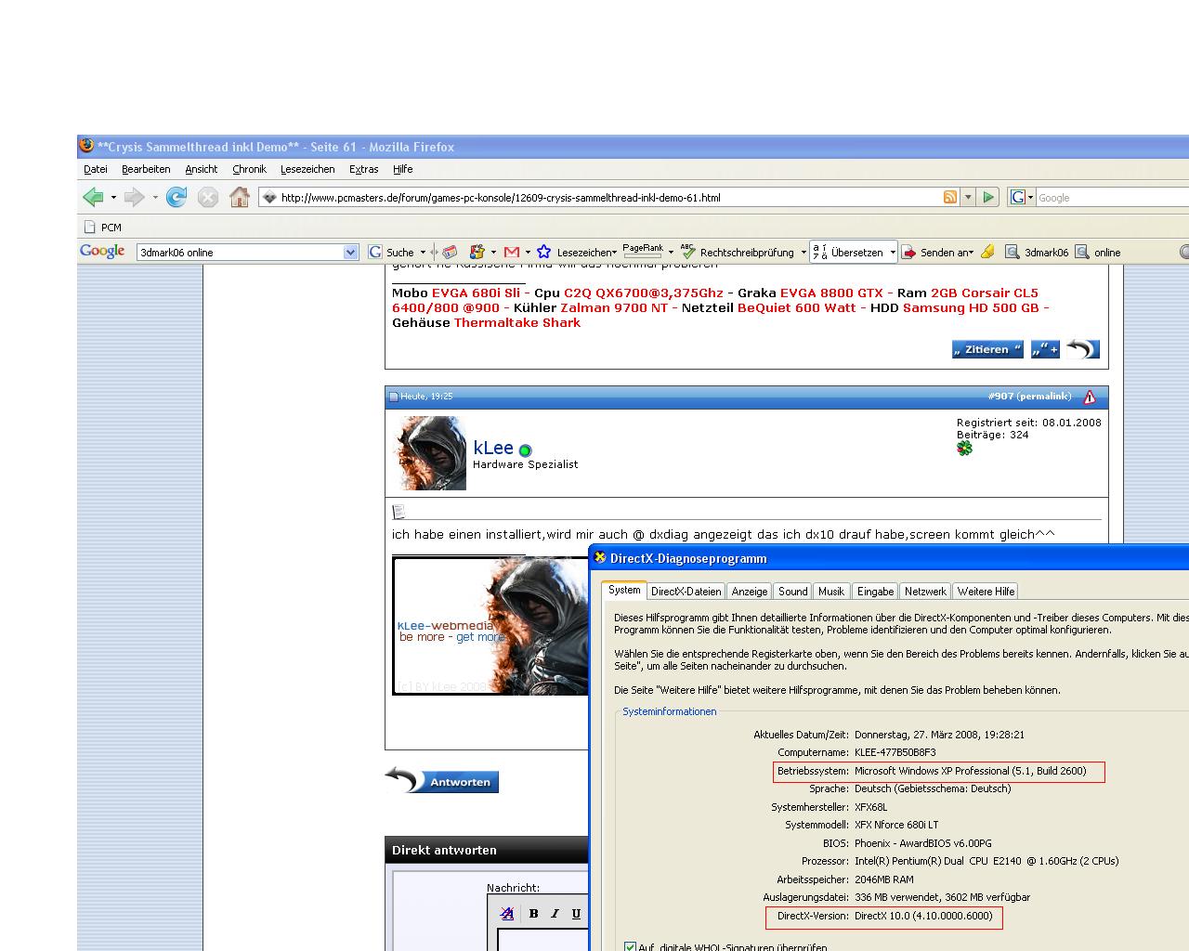Open the Datei menu
Image resolution: width=1189 pixels, height=951 pixels.
[96, 169]
